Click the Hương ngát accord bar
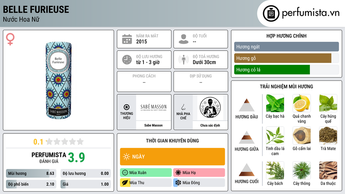The image size is (345, 194). point(286,46)
